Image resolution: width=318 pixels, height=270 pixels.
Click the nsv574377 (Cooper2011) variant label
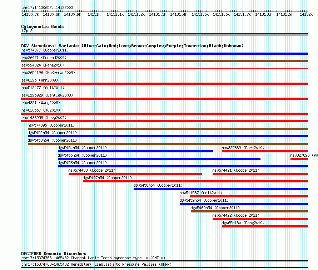click(x=45, y=50)
